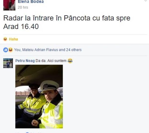Open Elena Bodea's profile name link
Screen dimensions: 149x133
(x=31, y=1)
